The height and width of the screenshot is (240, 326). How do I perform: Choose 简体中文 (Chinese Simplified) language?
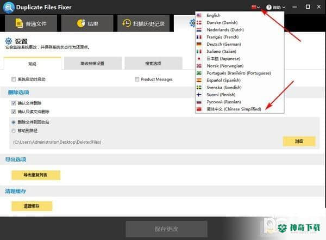(240, 109)
